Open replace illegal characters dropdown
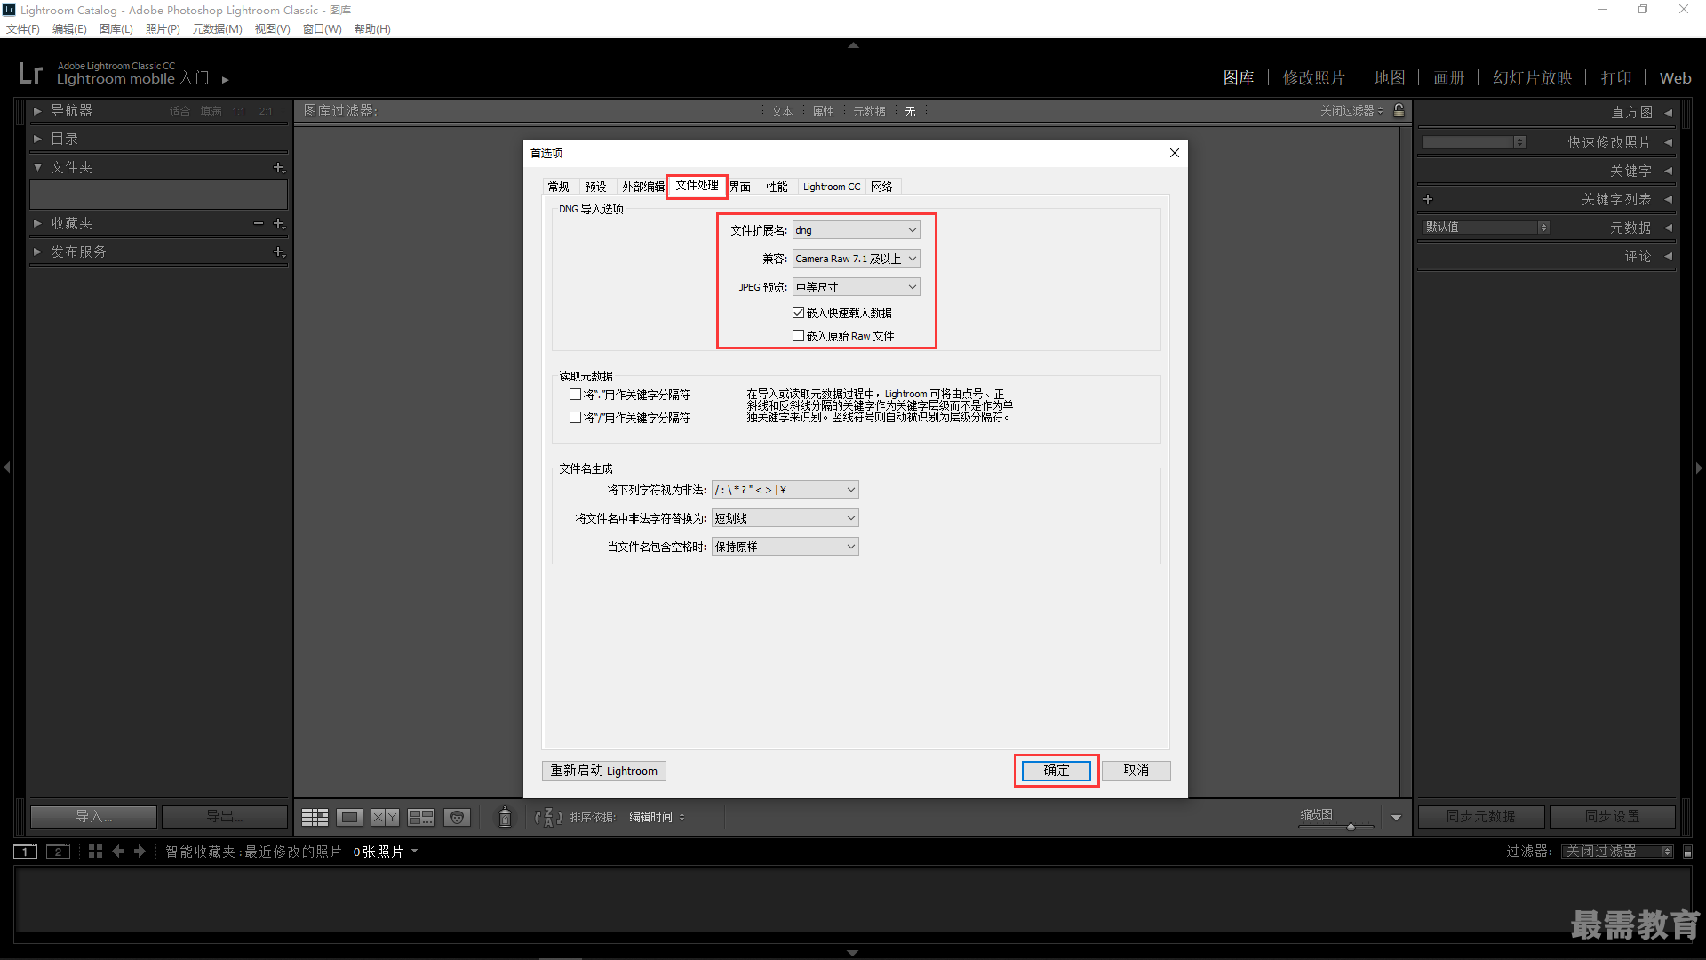 (785, 518)
